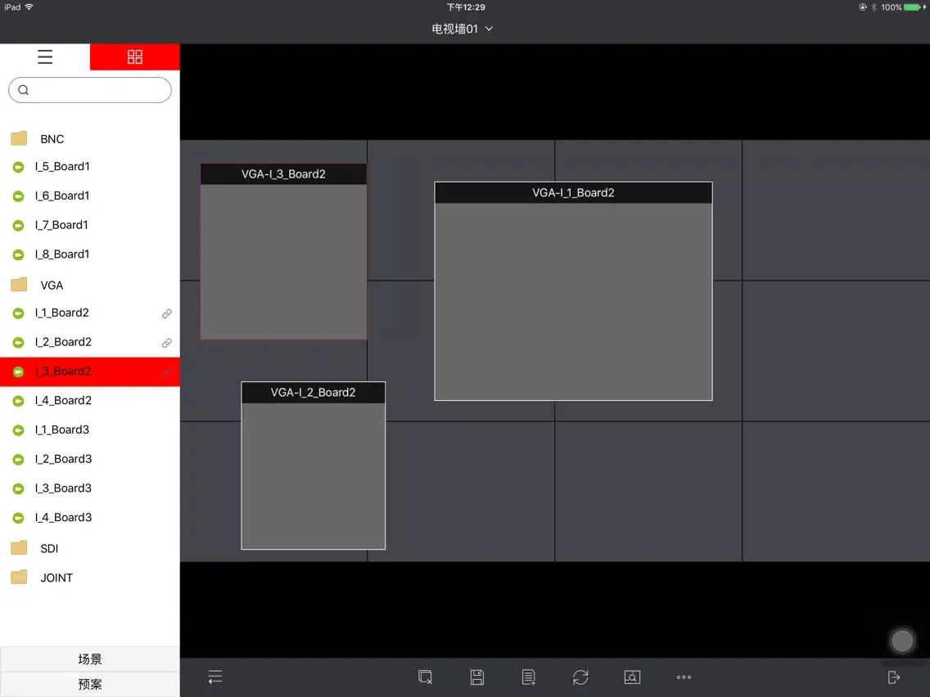Viewport: 930px width, 697px height.
Task: Click the link icon next to I_2_Board2
Action: 167,343
